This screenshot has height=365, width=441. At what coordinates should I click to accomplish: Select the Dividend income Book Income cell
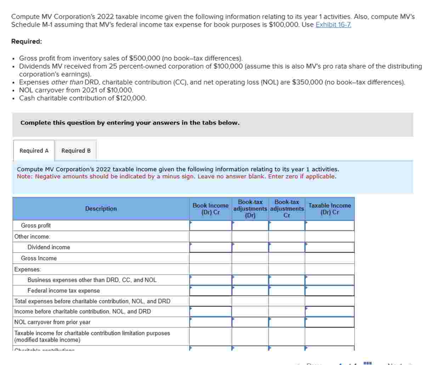(x=210, y=247)
